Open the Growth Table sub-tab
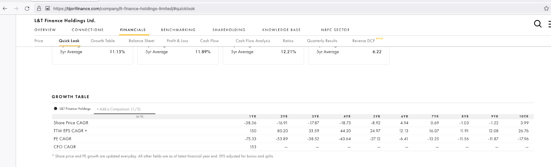Image resolution: width=551 pixels, height=167 pixels. (x=103, y=41)
